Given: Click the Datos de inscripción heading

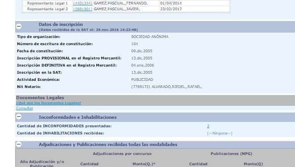Looking at the screenshot, I should point(61,24).
